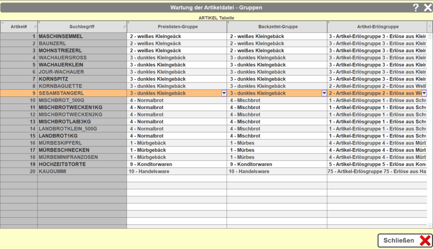Image resolution: width=433 pixels, height=249 pixels.
Task: Click the SESAMSTANGERL search term cell
Action: point(82,93)
